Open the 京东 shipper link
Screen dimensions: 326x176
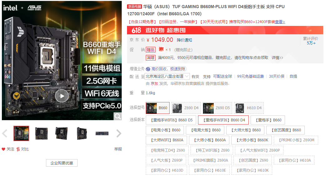click(x=154, y=84)
